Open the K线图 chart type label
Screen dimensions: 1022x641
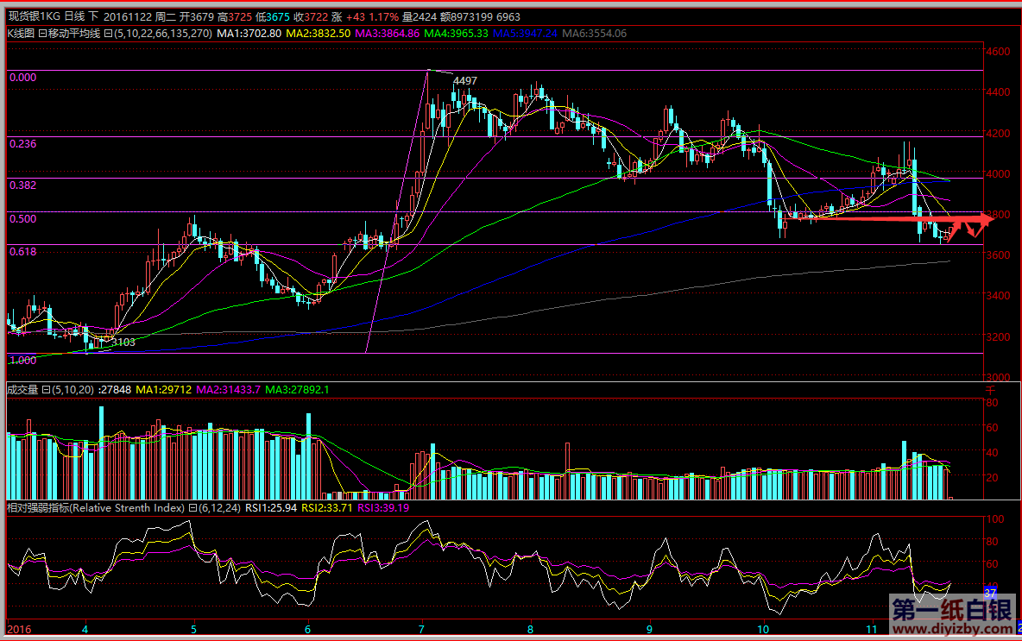(20, 34)
